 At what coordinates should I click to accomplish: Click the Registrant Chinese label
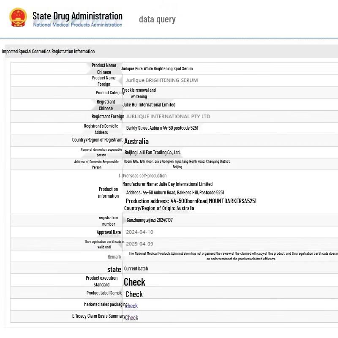[106, 105]
